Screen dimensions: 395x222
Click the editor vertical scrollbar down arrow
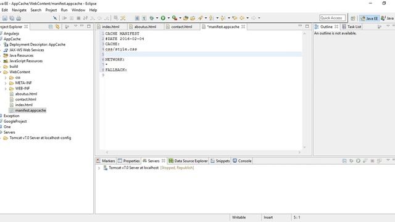point(304,147)
